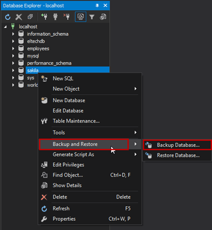Choose New Database menu entry
This screenshot has width=212, height=230.
[x=90, y=100]
